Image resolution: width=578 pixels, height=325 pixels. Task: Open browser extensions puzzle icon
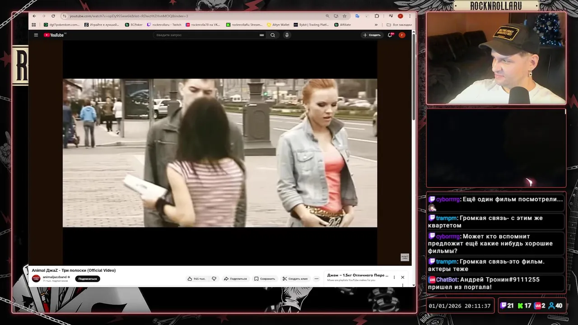pyautogui.click(x=377, y=16)
